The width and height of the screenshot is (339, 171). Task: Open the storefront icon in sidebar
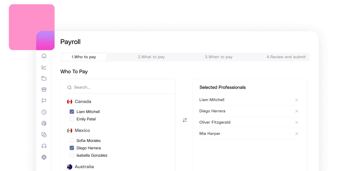coord(44,89)
